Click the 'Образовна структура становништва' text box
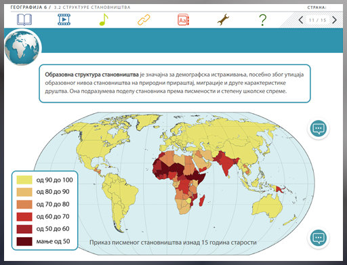The height and width of the screenshot is (265, 347). pyautogui.click(x=175, y=83)
